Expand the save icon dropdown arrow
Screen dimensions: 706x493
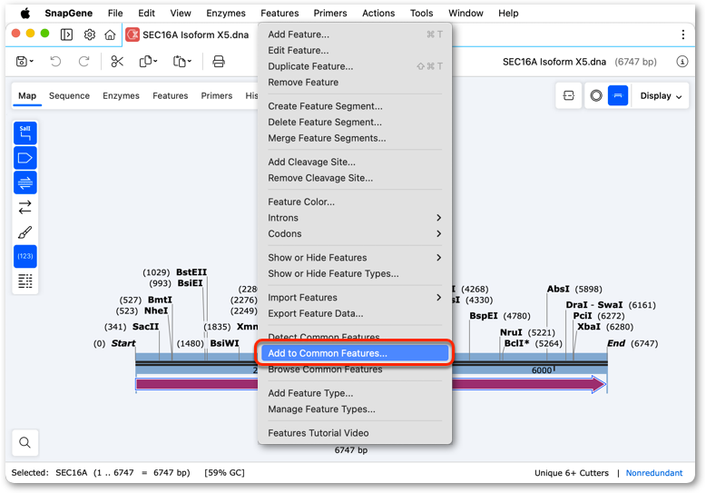pyautogui.click(x=32, y=62)
